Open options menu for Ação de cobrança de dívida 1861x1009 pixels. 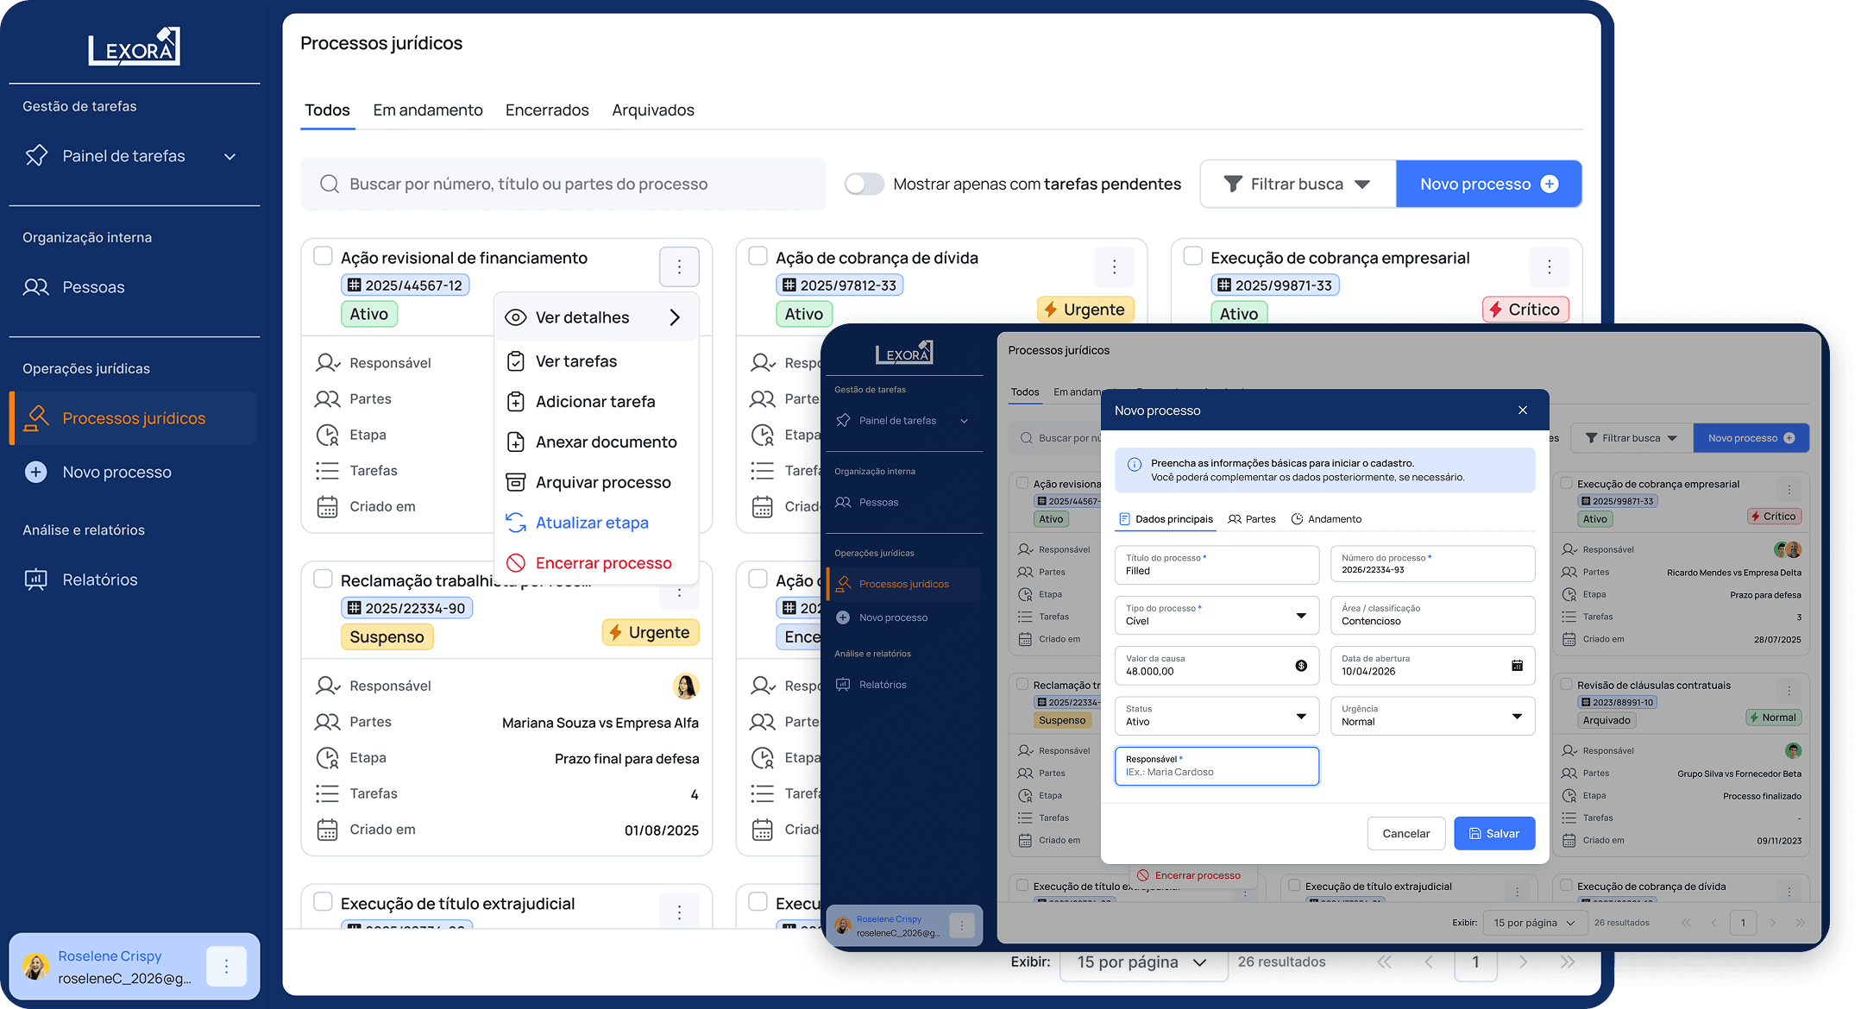pyautogui.click(x=1114, y=267)
